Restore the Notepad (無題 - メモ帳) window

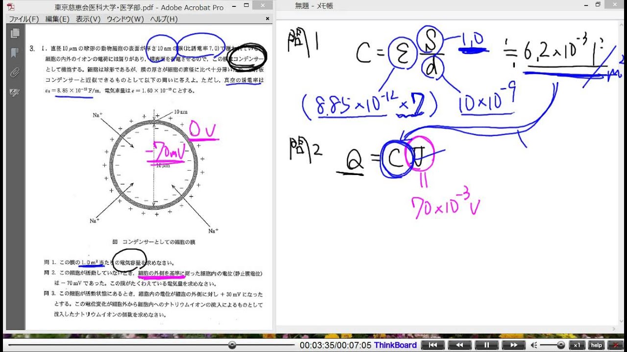tap(598, 4)
